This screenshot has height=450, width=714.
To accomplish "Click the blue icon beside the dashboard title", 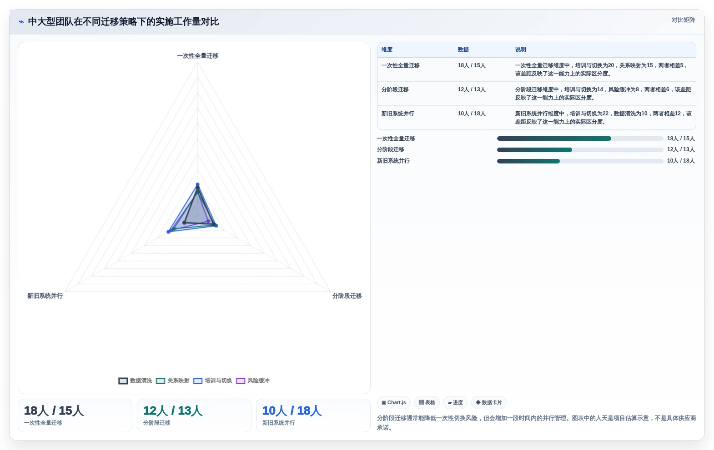I will click(21, 22).
